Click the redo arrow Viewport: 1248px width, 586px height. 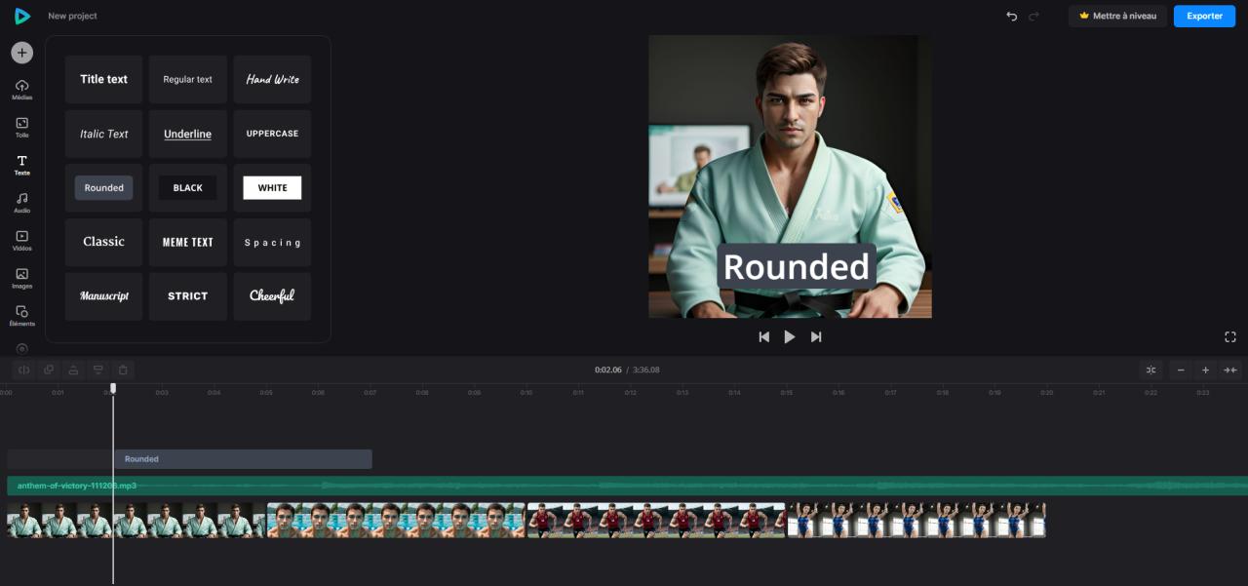[x=1034, y=16]
